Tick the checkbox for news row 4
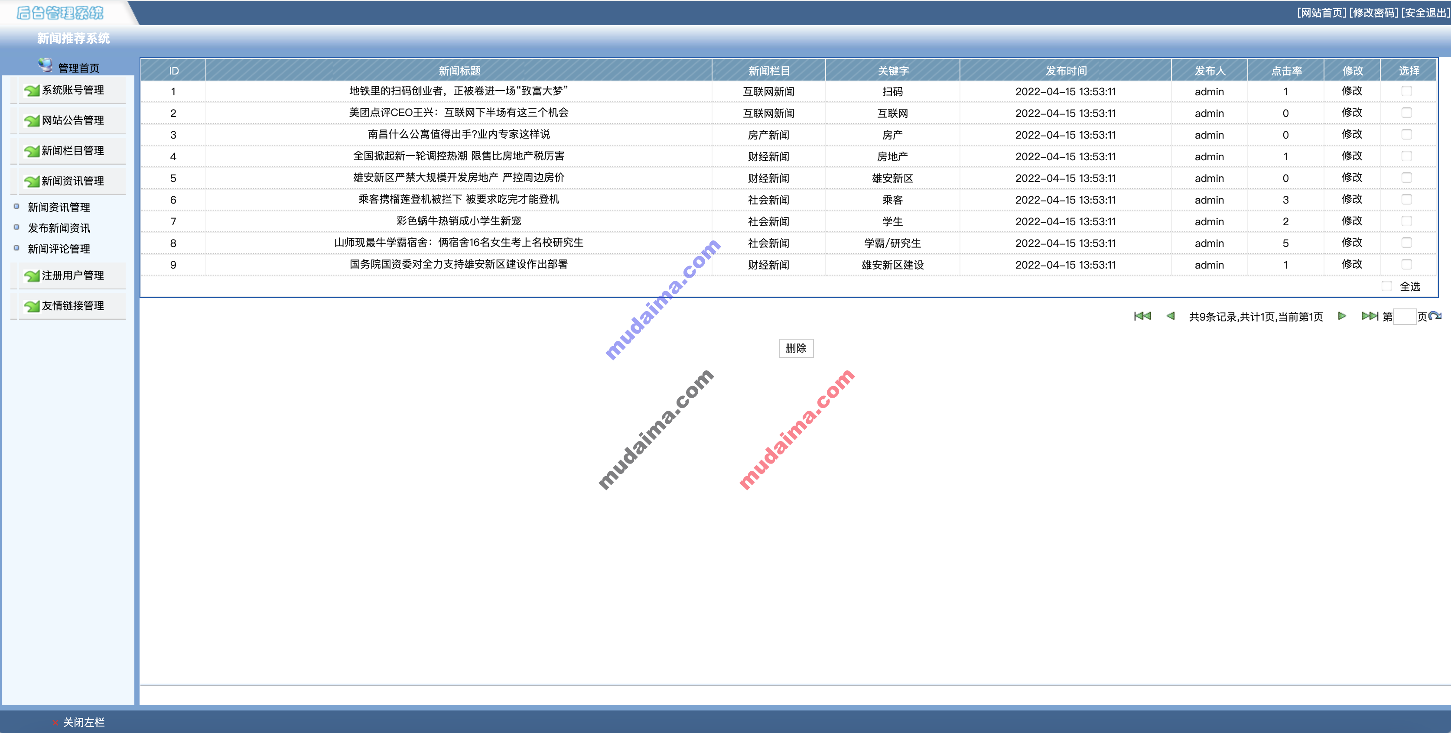The width and height of the screenshot is (1451, 733). tap(1406, 156)
